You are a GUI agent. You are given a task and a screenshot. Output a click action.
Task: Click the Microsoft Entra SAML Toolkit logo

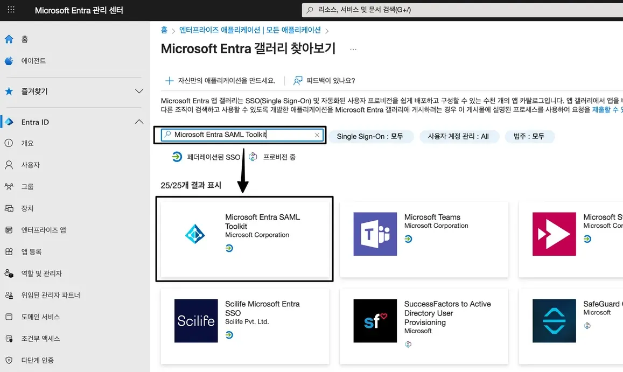195,234
